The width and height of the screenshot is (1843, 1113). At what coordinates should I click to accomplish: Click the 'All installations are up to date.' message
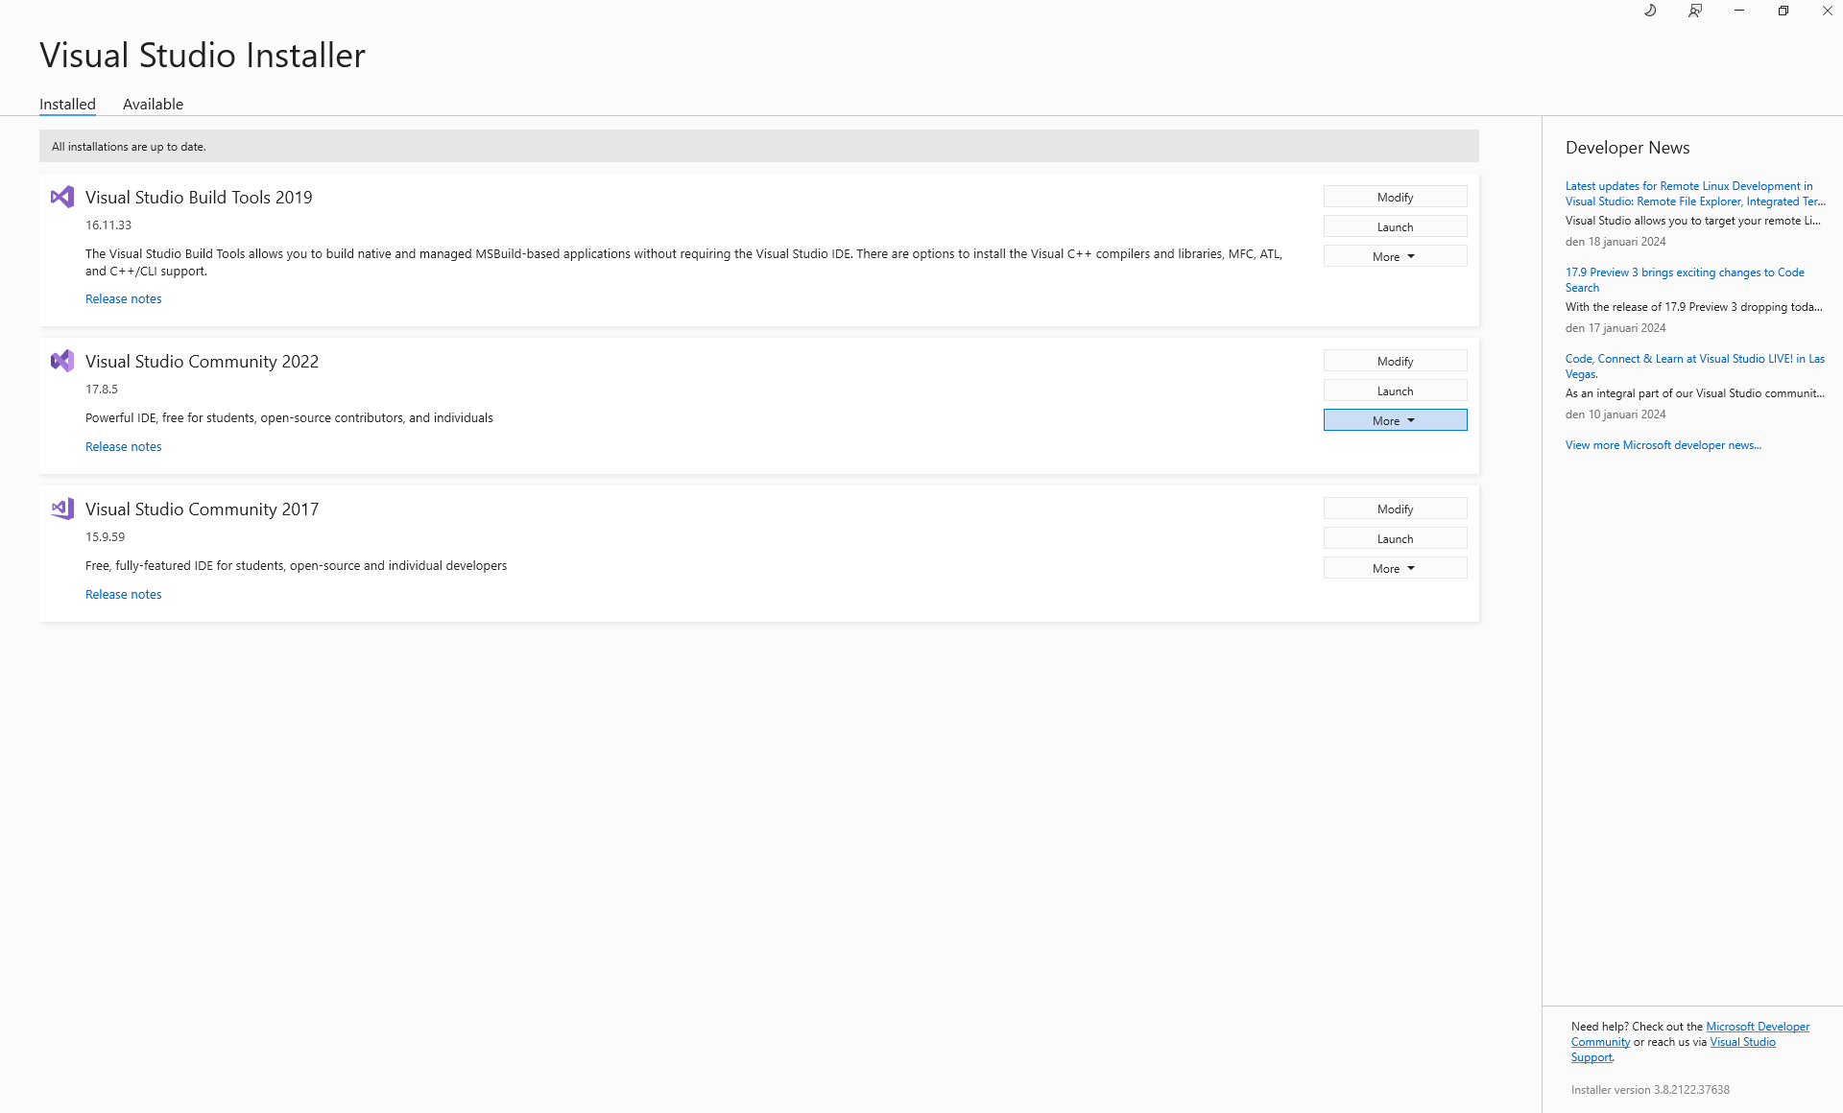coord(129,147)
